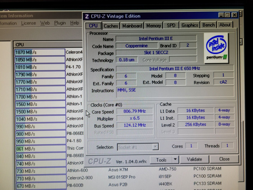
Task: Click the PC133 SDRAM entry
Action: coord(207,184)
